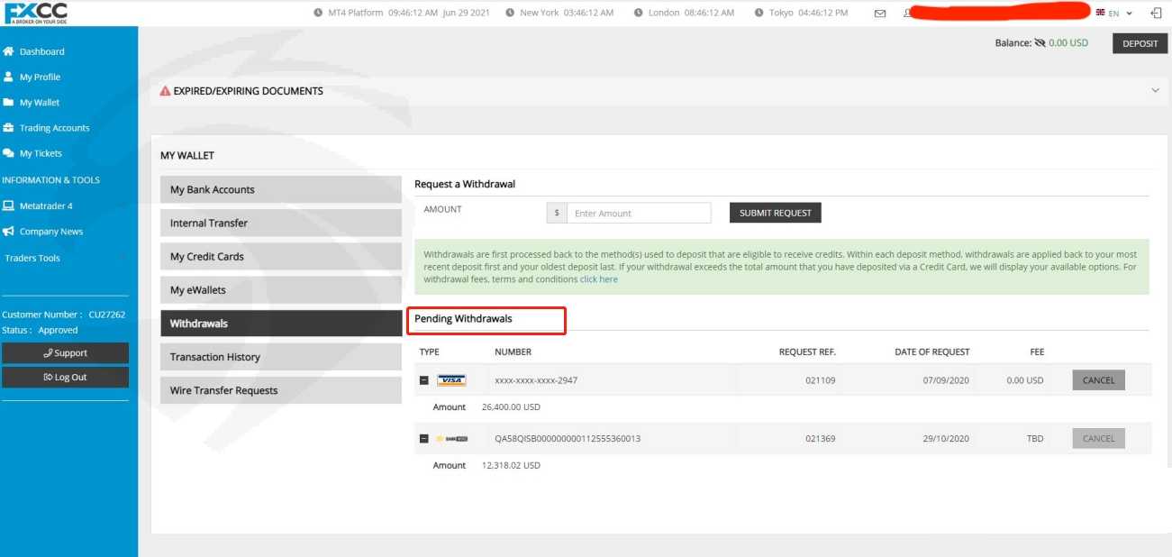
Task: Click the Company News megaphone icon
Action: pyautogui.click(x=8, y=232)
